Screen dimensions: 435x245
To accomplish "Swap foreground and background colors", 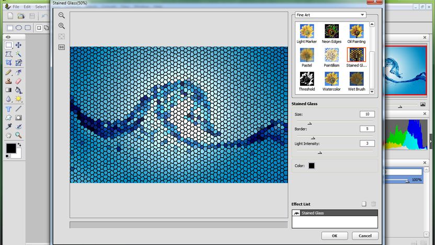I will coord(19,144).
